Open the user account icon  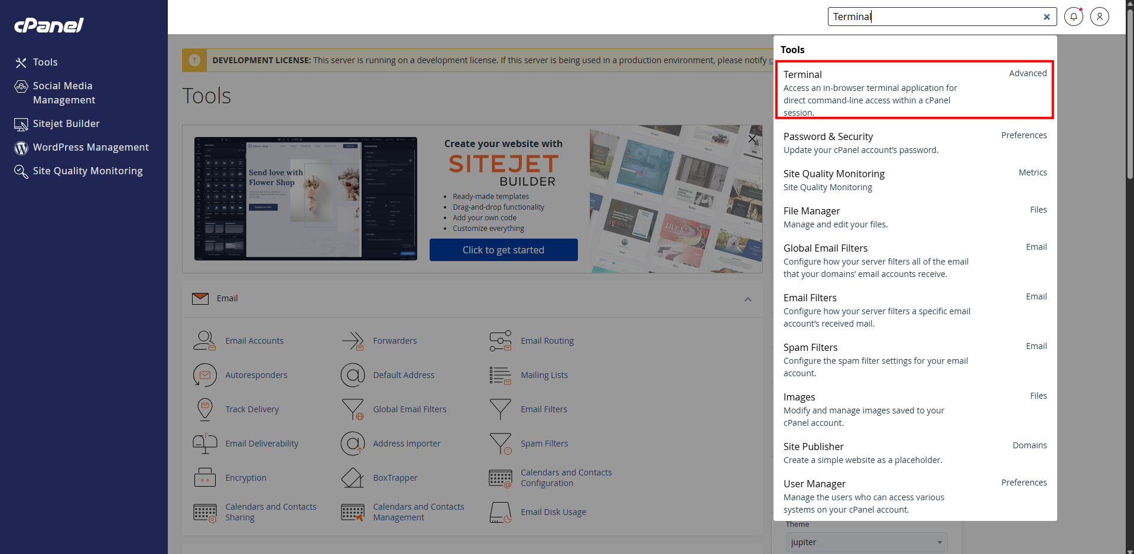1100,17
